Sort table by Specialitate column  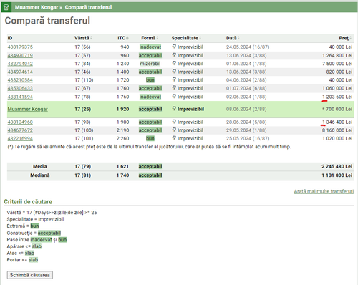click(186, 38)
